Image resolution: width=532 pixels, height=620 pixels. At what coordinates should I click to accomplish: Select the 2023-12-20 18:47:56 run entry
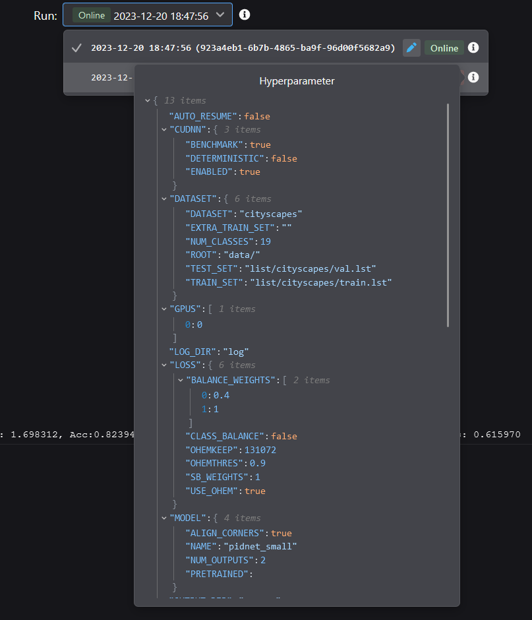click(x=243, y=47)
